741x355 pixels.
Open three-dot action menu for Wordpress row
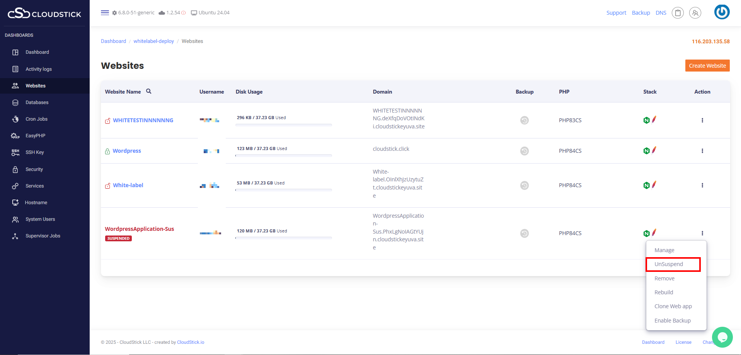click(x=702, y=151)
